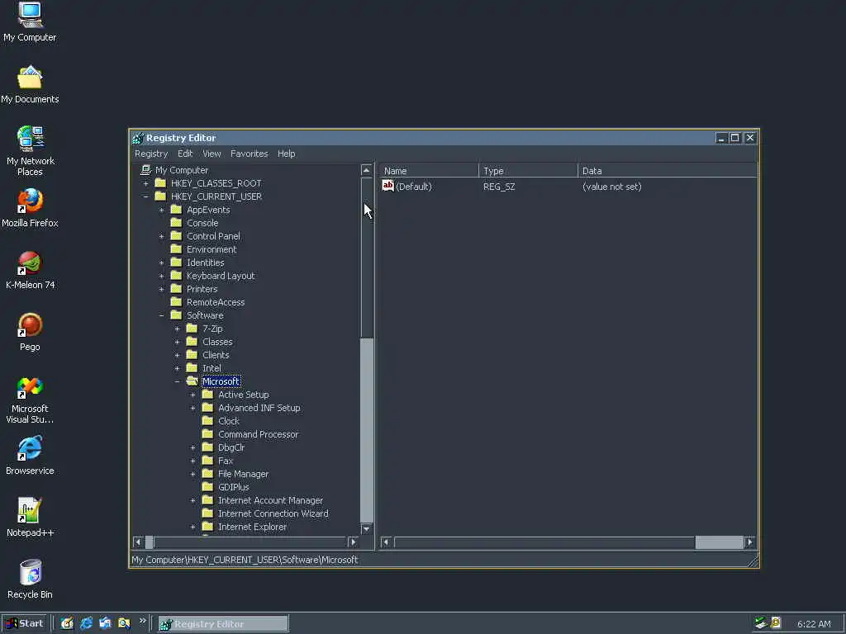Expand the Keyboard Layout key
The image size is (846, 634).
point(161,276)
